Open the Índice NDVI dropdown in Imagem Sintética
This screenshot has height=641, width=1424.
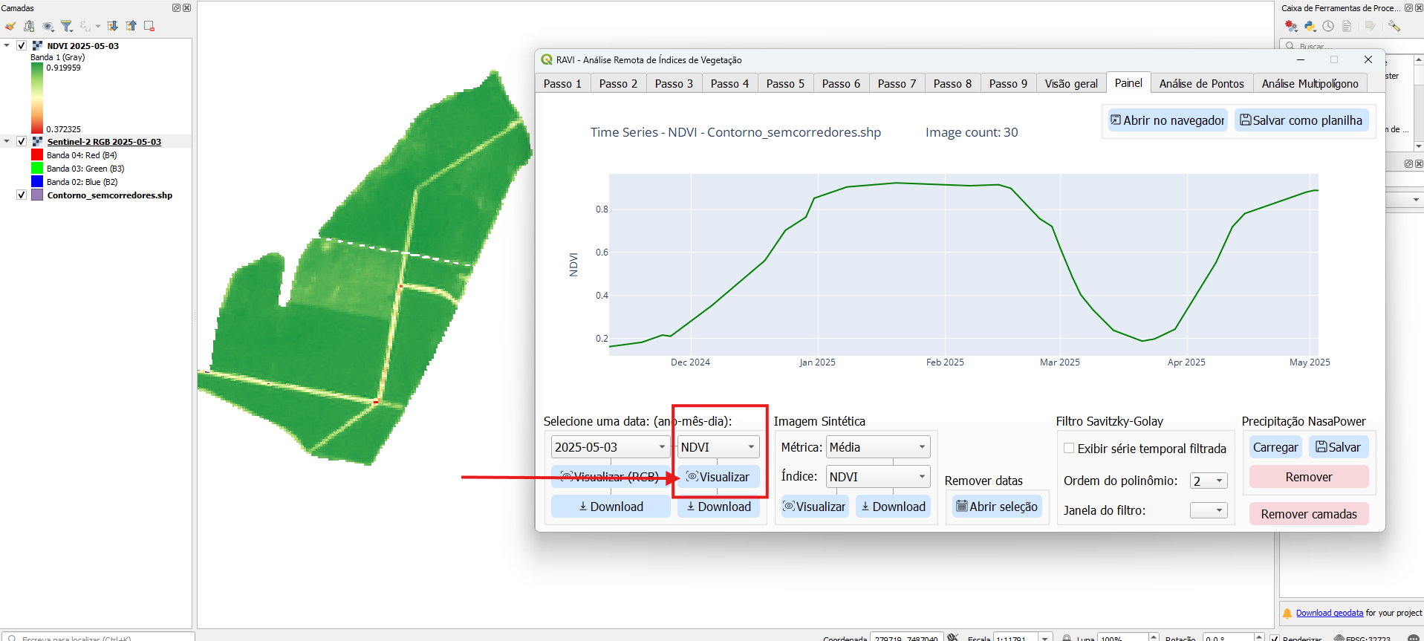coord(878,477)
